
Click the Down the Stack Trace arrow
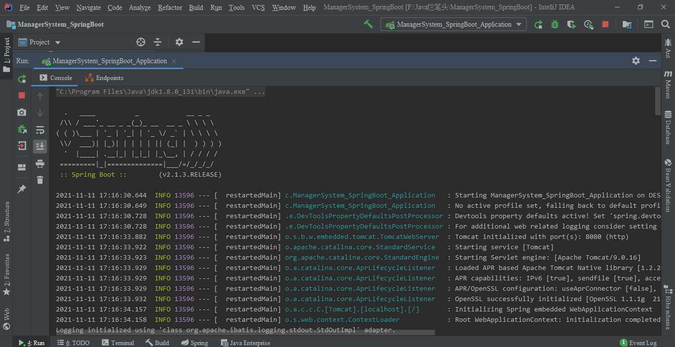(x=40, y=113)
